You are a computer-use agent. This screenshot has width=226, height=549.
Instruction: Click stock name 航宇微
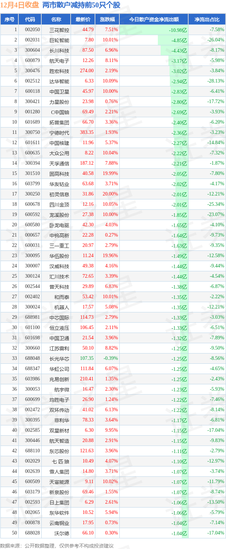[62, 389]
